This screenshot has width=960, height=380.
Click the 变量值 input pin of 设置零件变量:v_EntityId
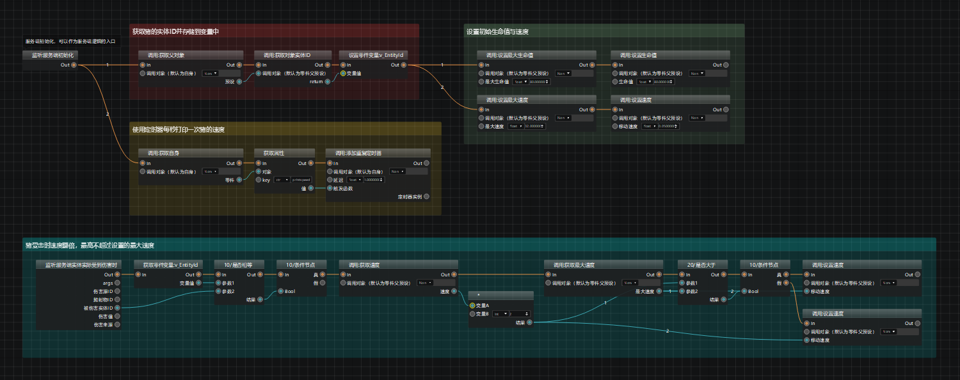point(343,73)
